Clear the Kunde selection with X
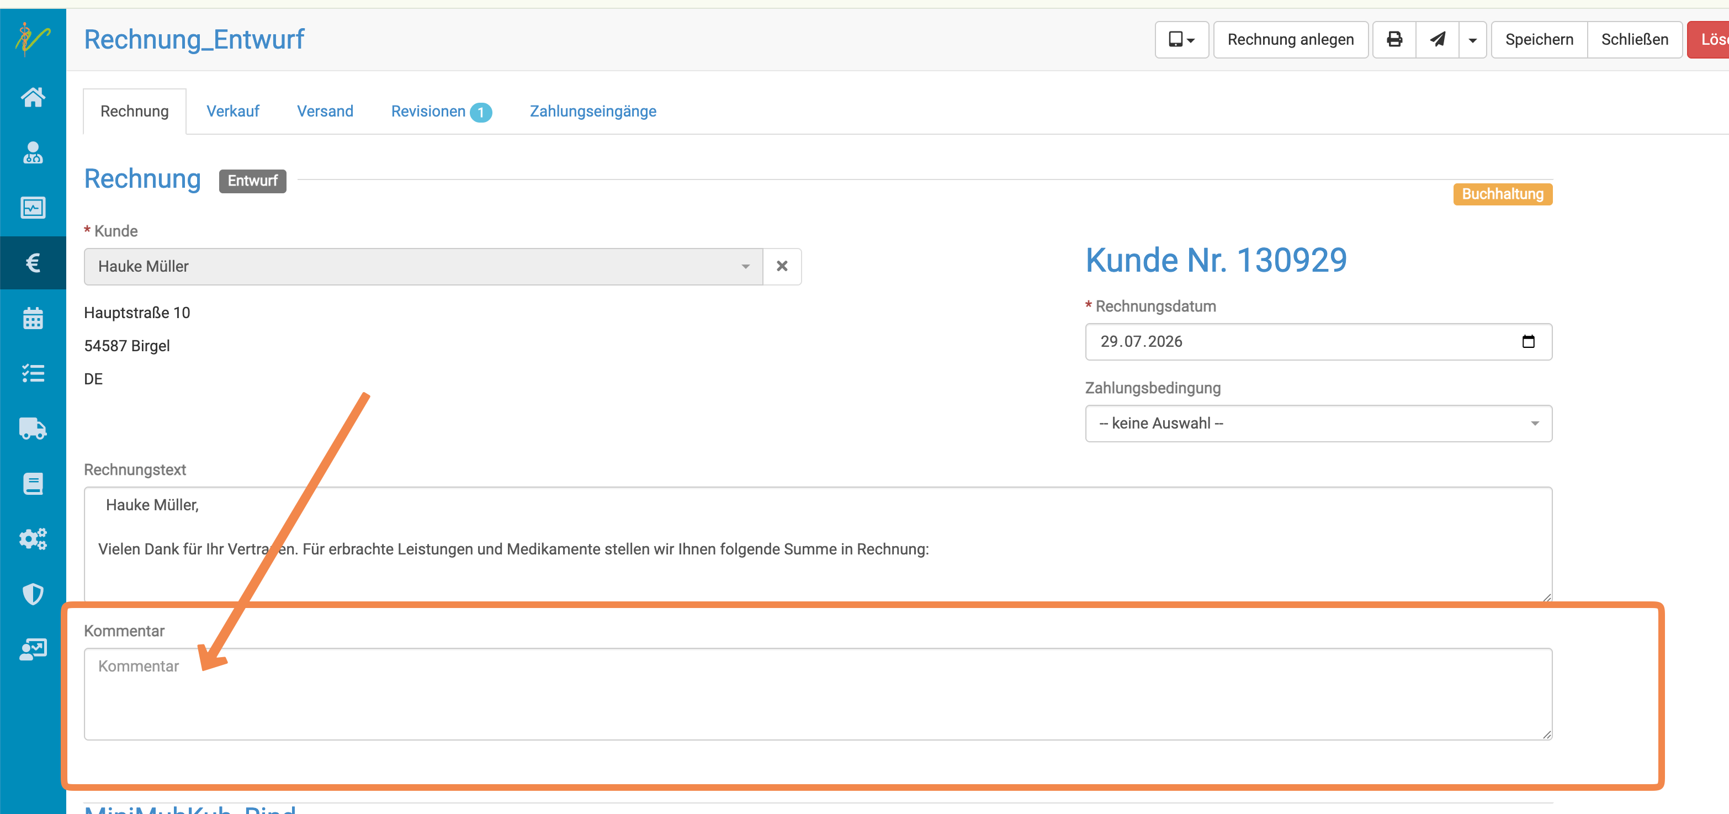This screenshot has width=1729, height=814. click(x=782, y=267)
